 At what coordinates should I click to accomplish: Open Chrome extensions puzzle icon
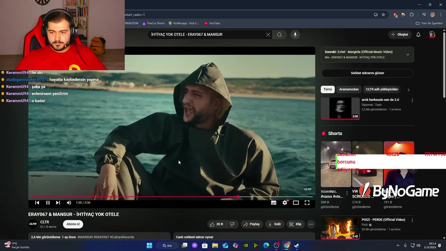click(x=412, y=15)
